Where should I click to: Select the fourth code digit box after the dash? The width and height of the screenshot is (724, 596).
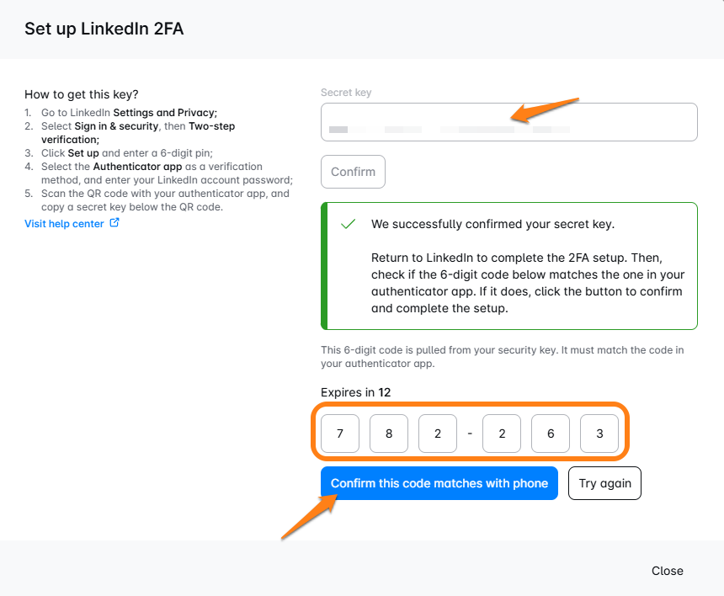(x=502, y=434)
